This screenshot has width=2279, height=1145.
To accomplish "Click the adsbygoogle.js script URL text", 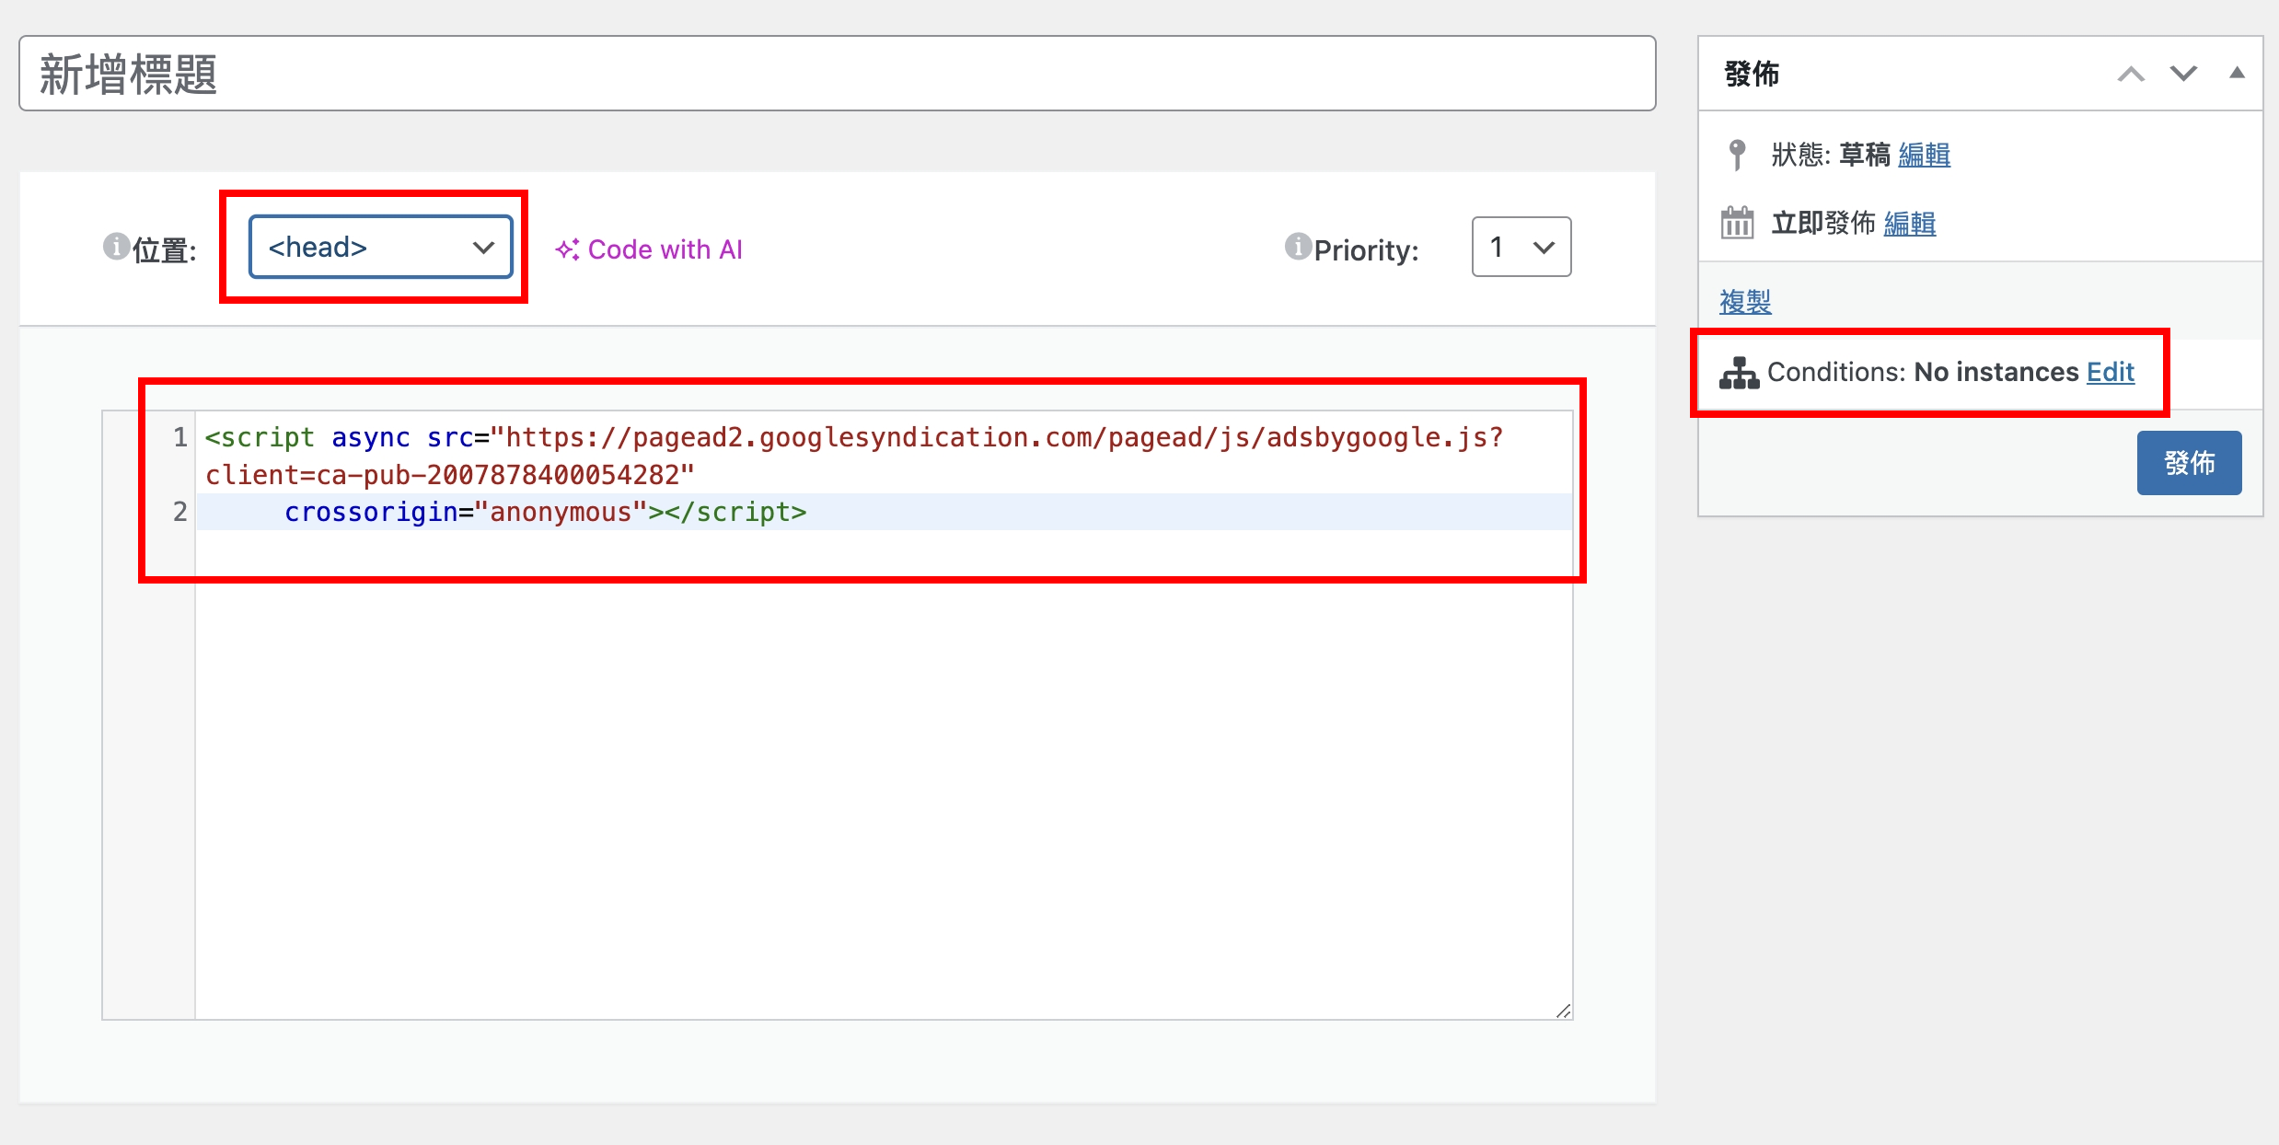I will pos(1003,437).
